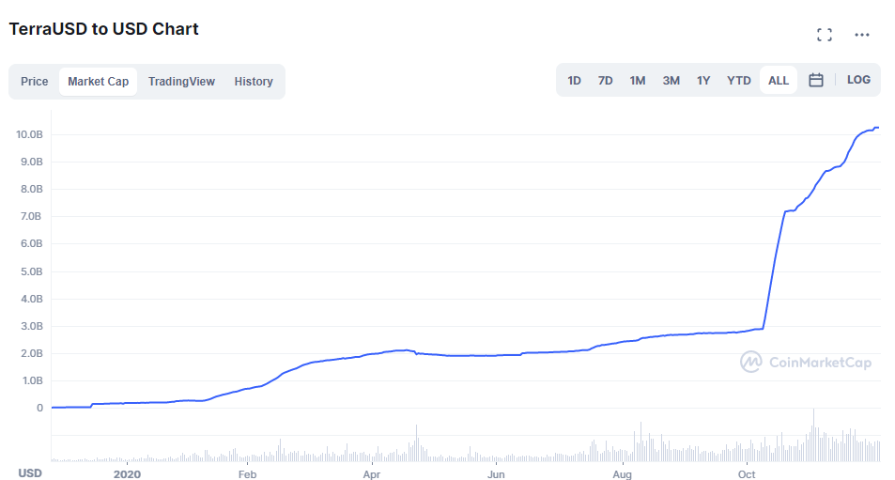Set chart range to 1D
The image size is (895, 480).
(574, 81)
